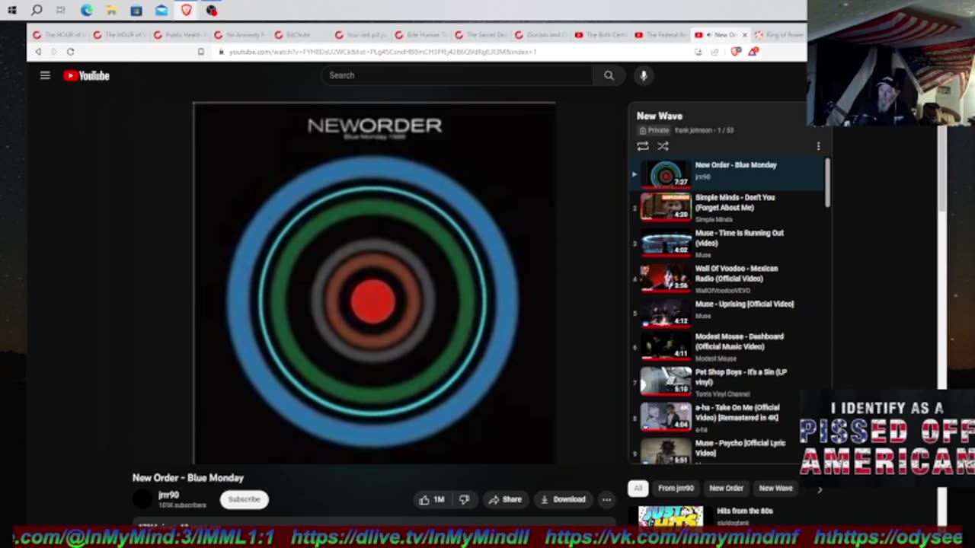Viewport: 975px width, 548px height.
Task: Open File Explorer from taskbar
Action: [x=111, y=11]
